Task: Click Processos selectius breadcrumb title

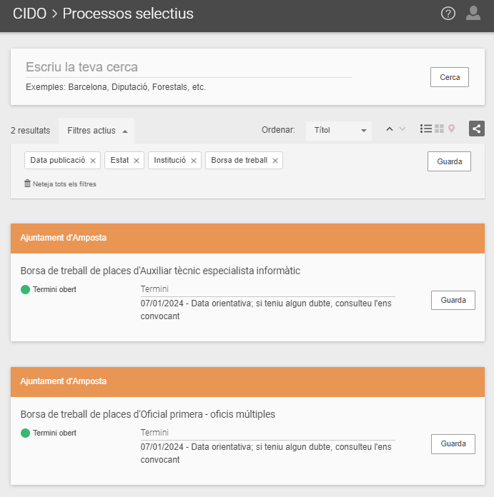Action: click(x=128, y=14)
